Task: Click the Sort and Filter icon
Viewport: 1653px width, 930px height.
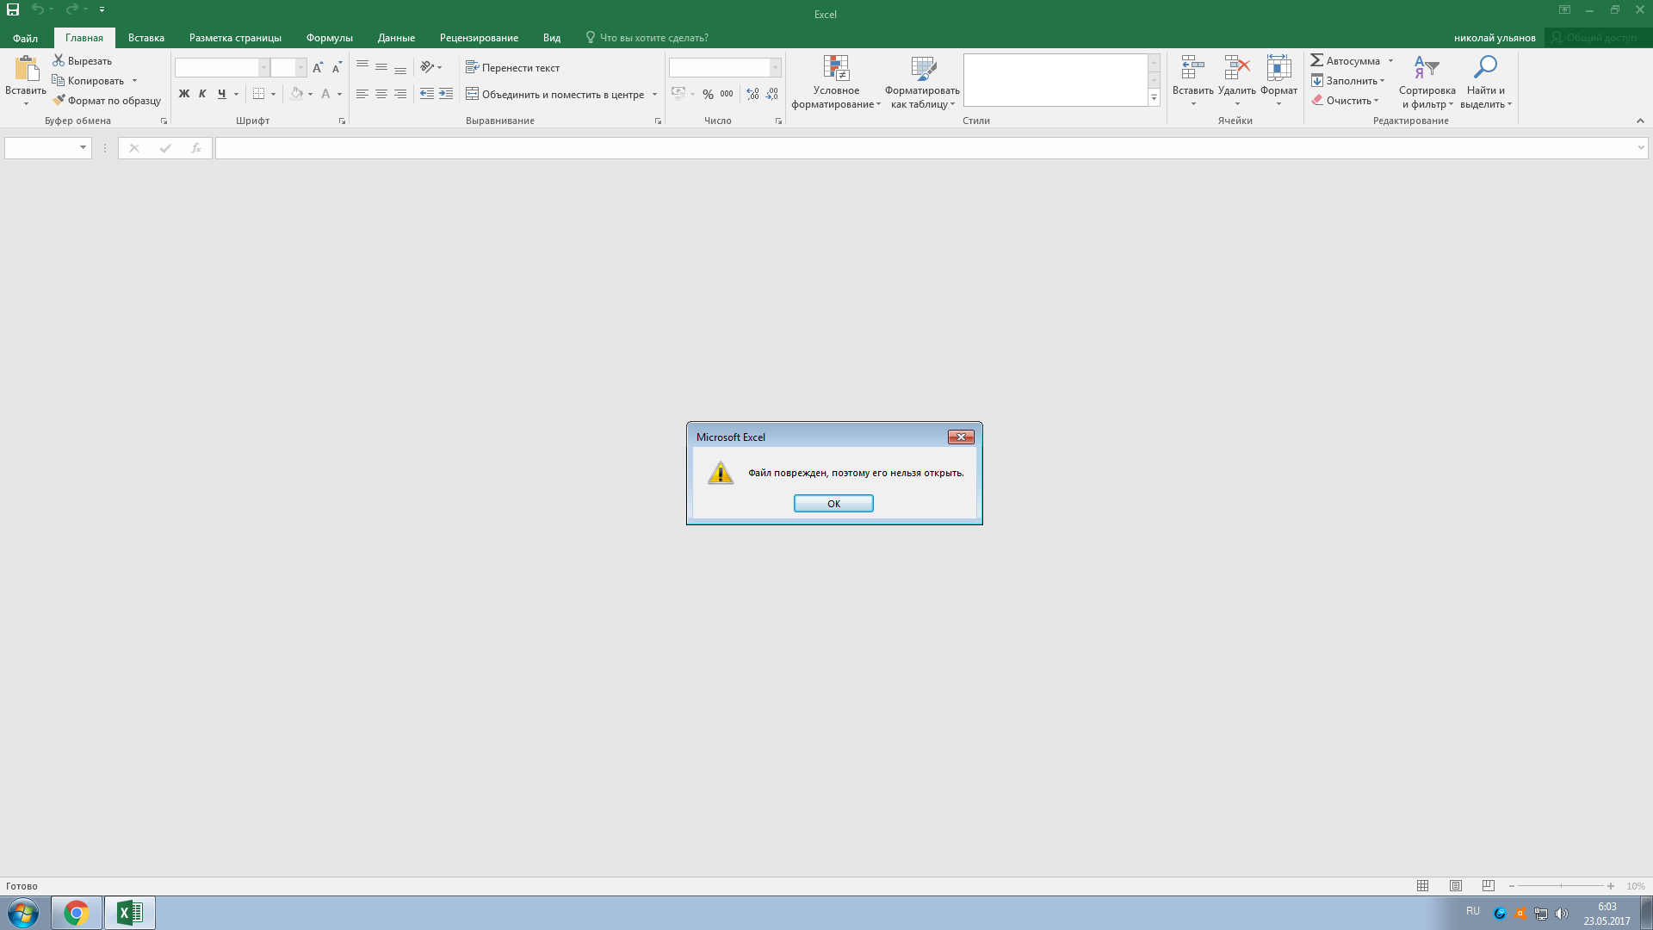Action: point(1426,68)
